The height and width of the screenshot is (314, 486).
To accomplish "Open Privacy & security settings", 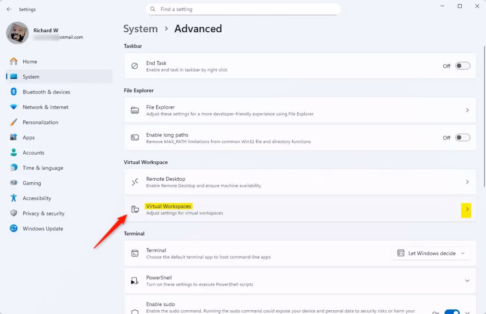I will coord(59,213).
